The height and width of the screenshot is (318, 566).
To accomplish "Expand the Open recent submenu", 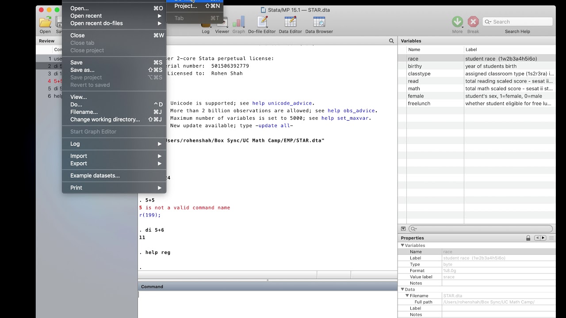I will tap(114, 15).
